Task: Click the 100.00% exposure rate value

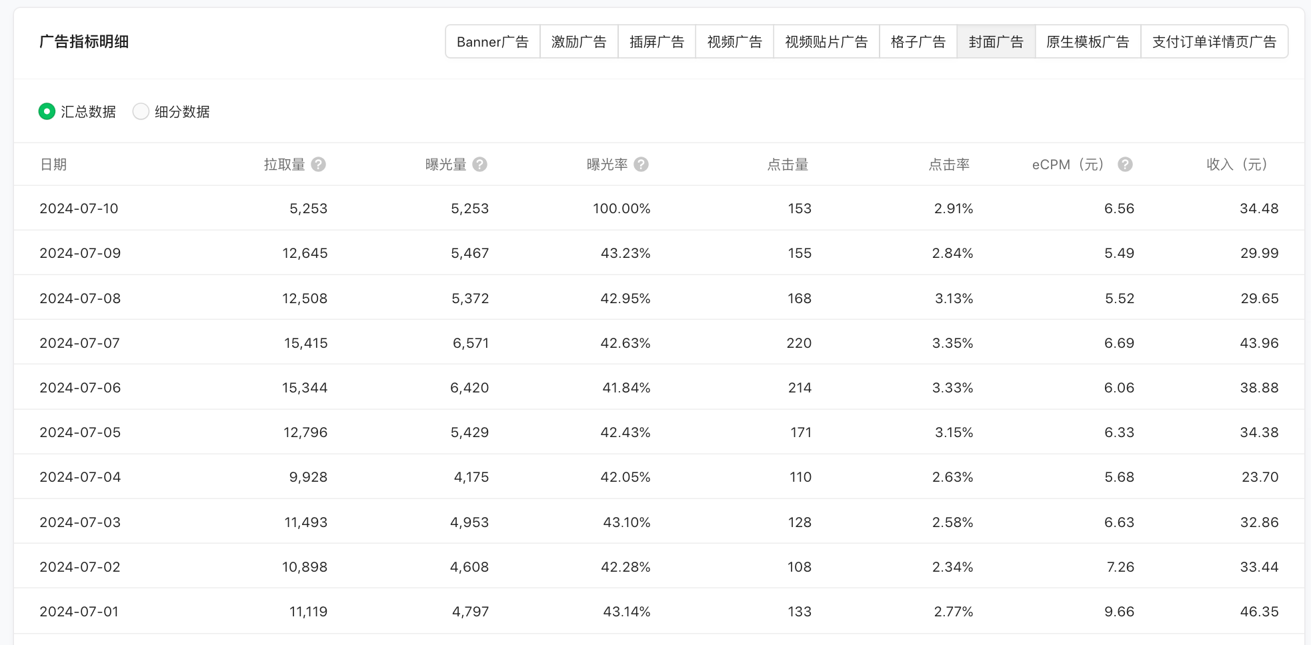Action: pos(621,209)
